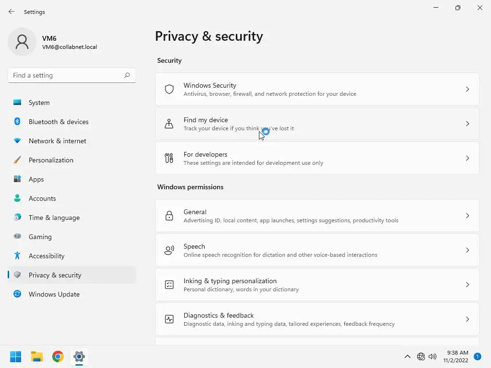
Task: Select Windows Update in sidebar
Action: tap(54, 294)
